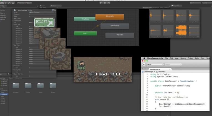
Task: Collapse the Outer Wall Tiles array
Action: tap(13, 74)
